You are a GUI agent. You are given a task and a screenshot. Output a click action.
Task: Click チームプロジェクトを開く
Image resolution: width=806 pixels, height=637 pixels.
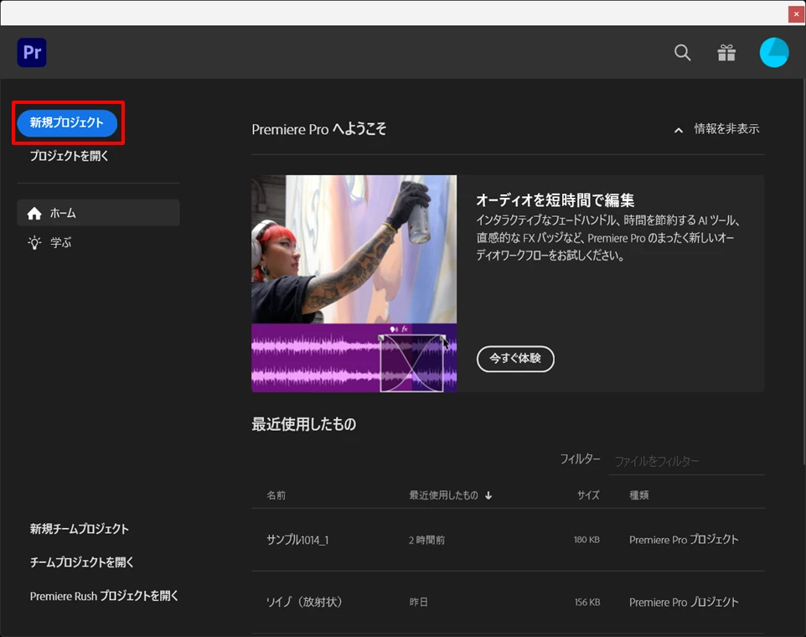[81, 562]
